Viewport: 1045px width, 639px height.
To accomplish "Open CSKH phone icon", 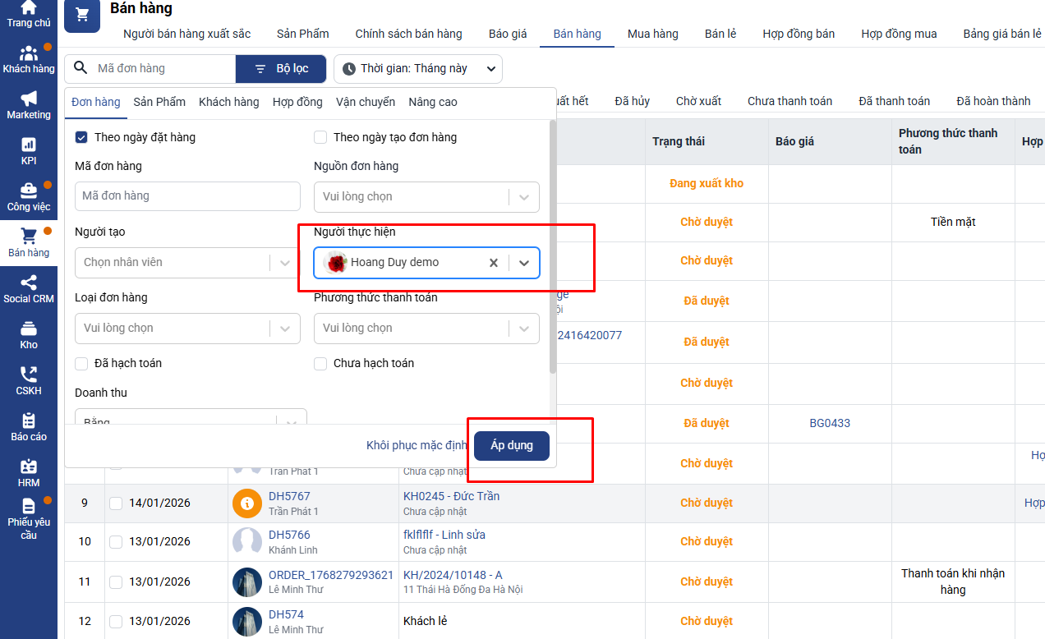I will pyautogui.click(x=29, y=381).
